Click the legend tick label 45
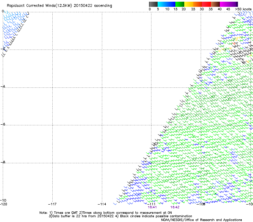 [x=228, y=9]
